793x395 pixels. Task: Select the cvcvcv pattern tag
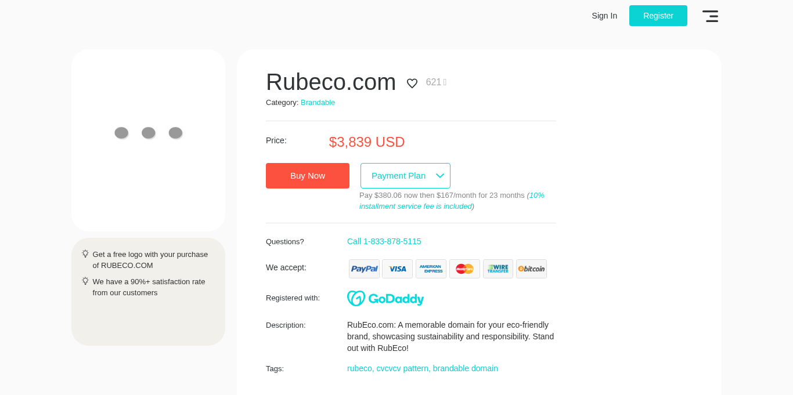click(x=402, y=368)
